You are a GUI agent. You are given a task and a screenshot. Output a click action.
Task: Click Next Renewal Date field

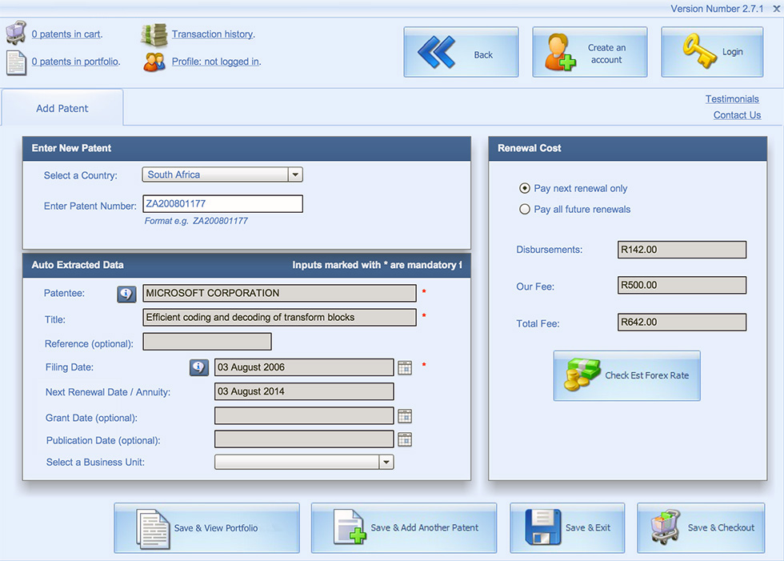[x=304, y=391]
